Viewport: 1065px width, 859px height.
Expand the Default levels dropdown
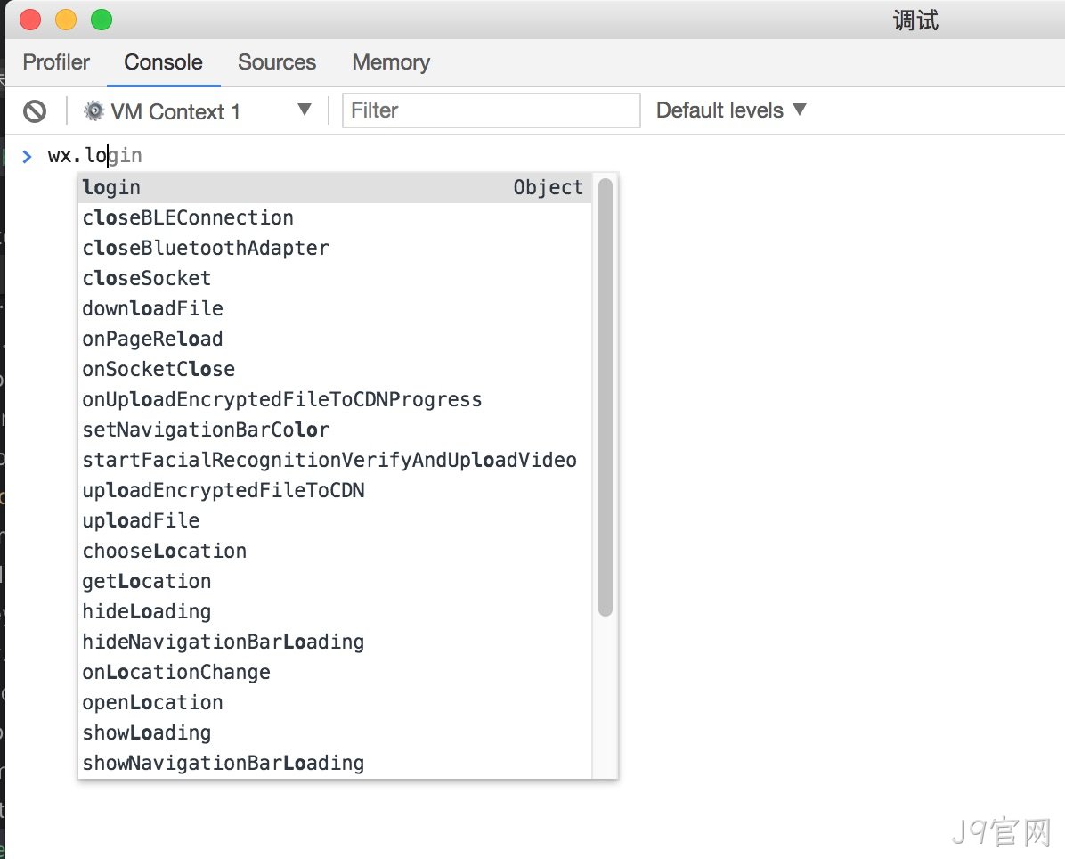tap(731, 110)
